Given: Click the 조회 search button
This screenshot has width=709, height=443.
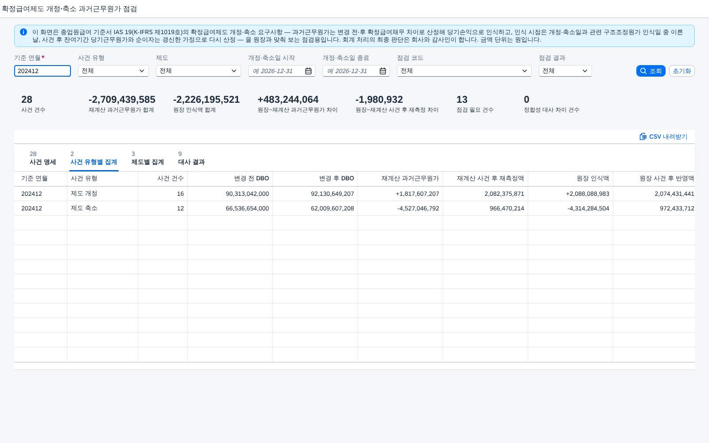Looking at the screenshot, I should coord(651,71).
